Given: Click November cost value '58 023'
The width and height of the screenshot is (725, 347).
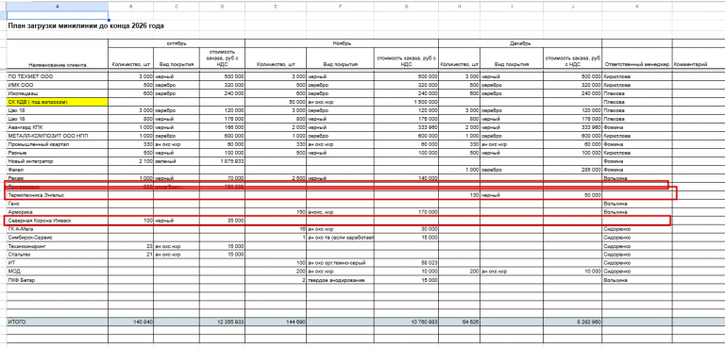Looking at the screenshot, I should point(407,263).
